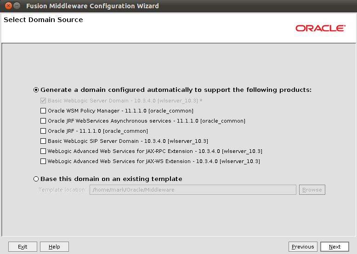
Task: Click the Select Domain Source heading
Action: pos(43,20)
